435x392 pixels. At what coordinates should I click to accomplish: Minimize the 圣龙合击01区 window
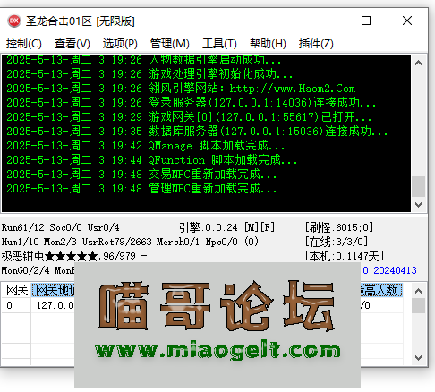point(326,21)
